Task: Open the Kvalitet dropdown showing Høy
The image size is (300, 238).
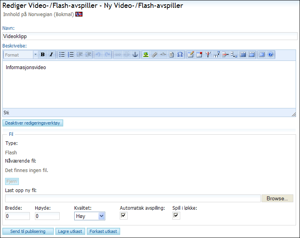Action: 90,216
